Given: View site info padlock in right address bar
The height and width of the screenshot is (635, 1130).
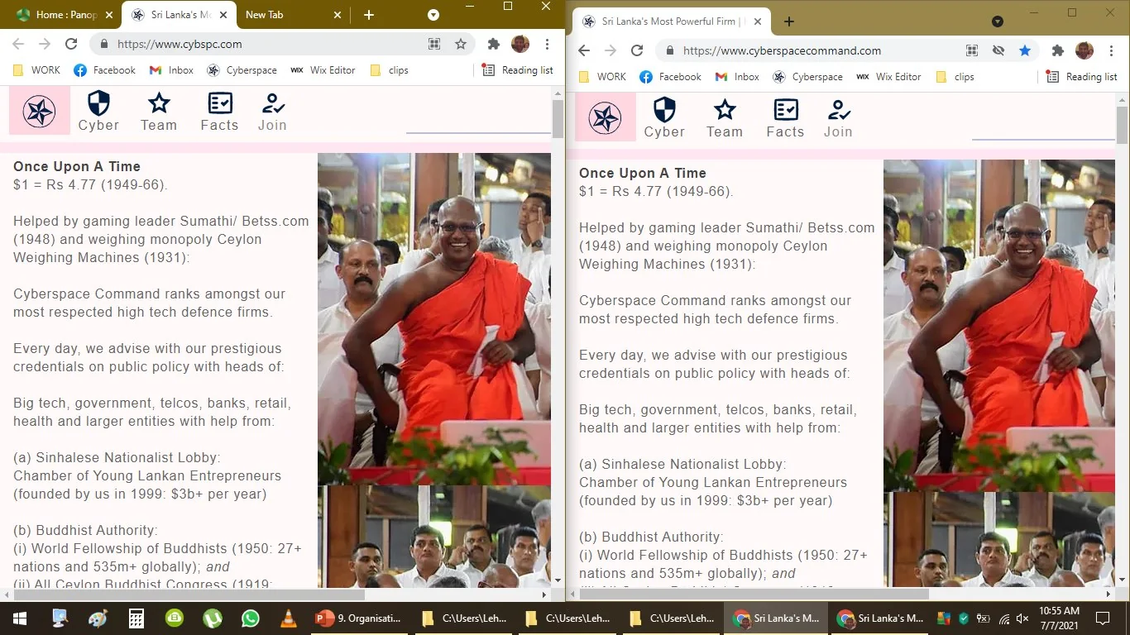Looking at the screenshot, I should pyautogui.click(x=670, y=50).
